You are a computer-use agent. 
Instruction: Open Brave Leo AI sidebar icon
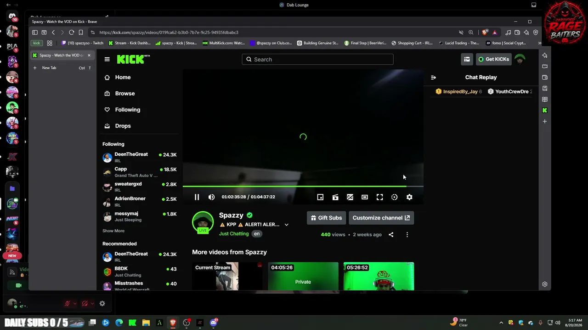tap(545, 55)
